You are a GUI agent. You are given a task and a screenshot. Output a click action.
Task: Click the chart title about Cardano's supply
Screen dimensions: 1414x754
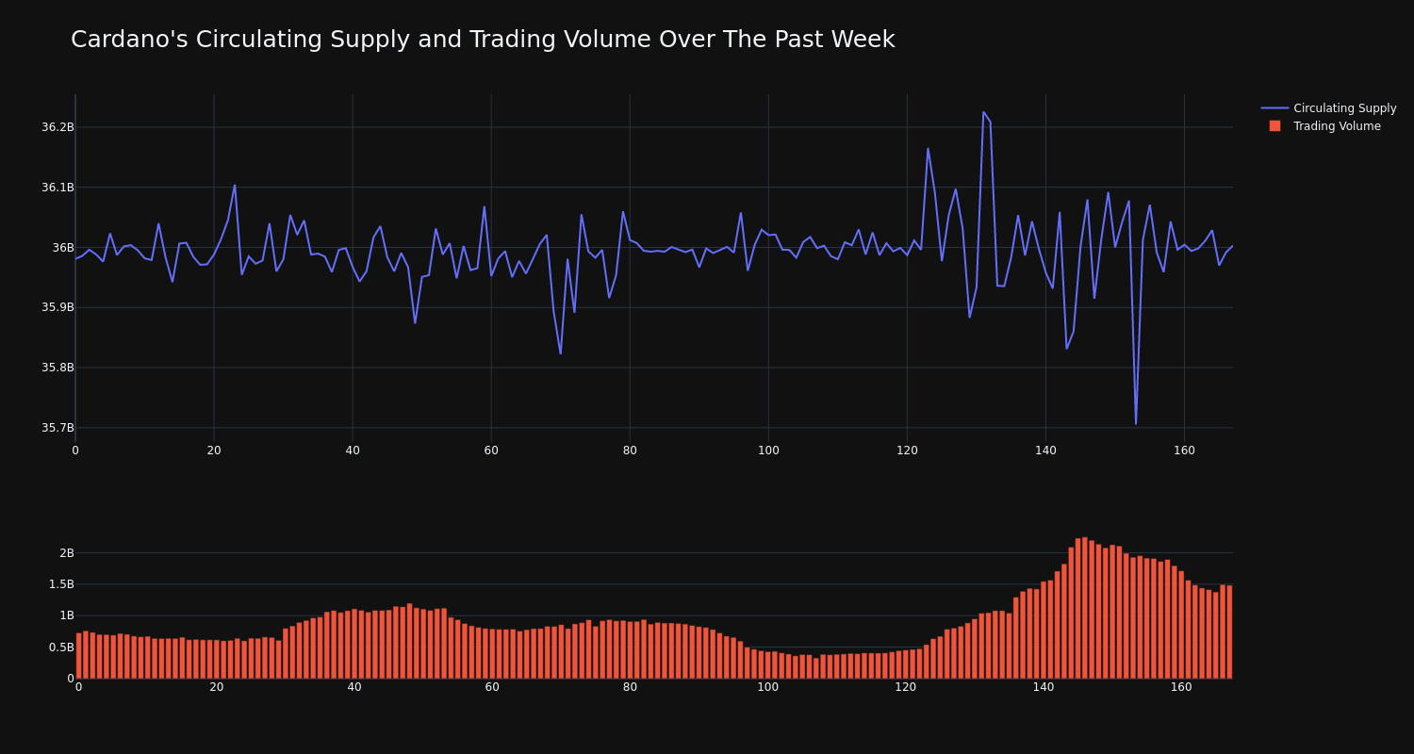[483, 40]
